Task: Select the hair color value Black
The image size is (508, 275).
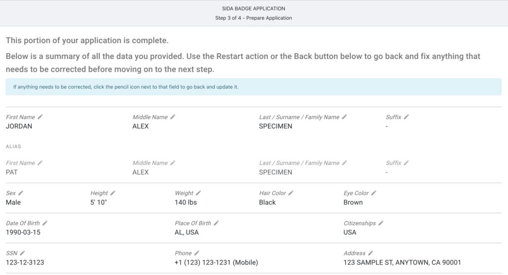Action: click(267, 202)
